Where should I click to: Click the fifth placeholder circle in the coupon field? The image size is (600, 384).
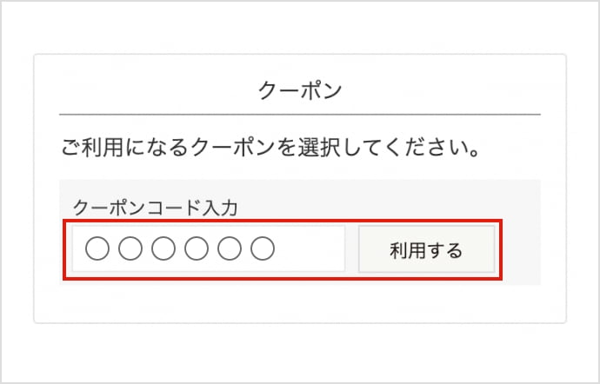[229, 250]
